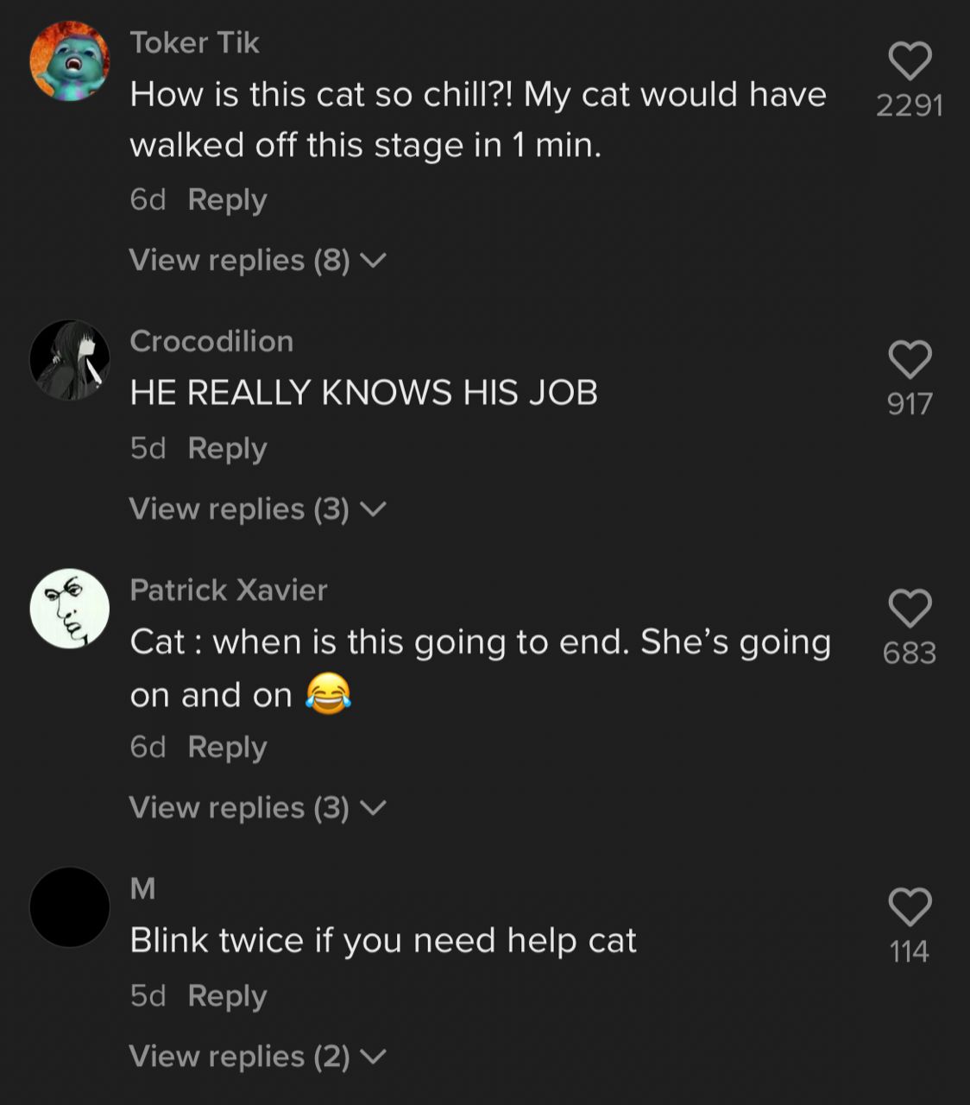
Task: Open Patrick Xavier's avatar
Action: tap(70, 609)
